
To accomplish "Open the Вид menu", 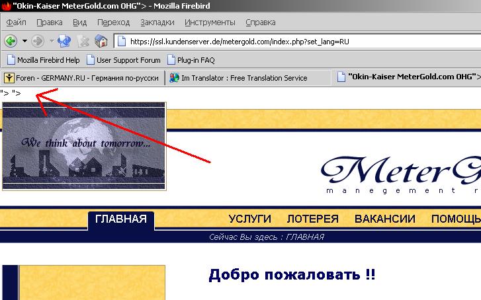I will (80, 22).
